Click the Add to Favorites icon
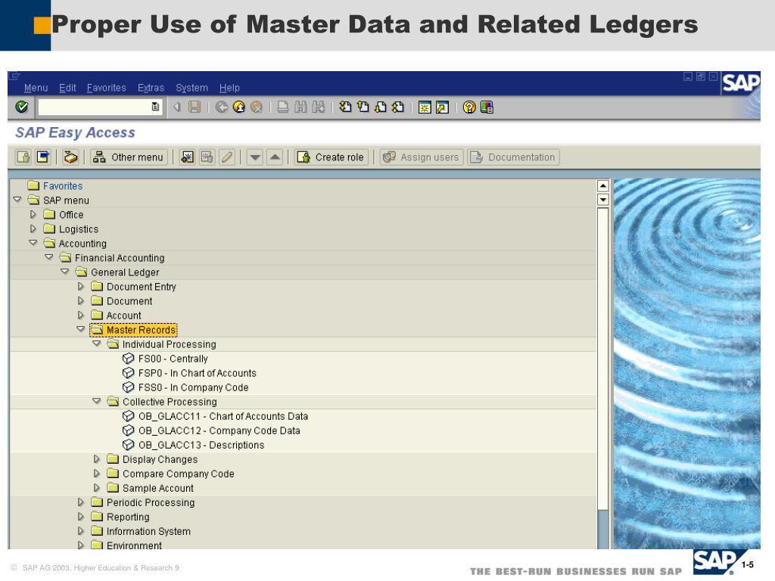Viewport: 775px width, 581px height. click(187, 157)
